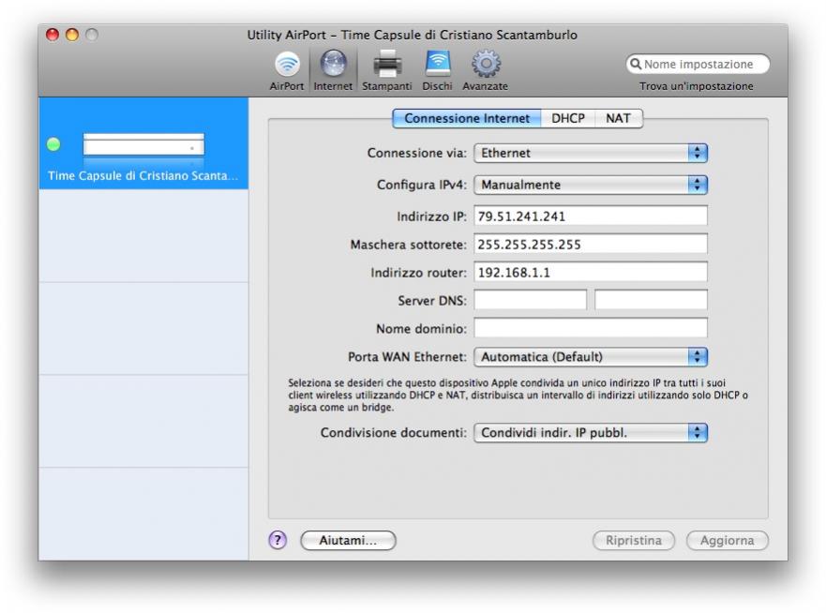Viewport: 826px width, 613px height.
Task: Click the Maschera sottorete field
Action: 591,245
